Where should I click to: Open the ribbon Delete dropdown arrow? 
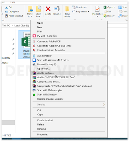(x=48, y=16)
